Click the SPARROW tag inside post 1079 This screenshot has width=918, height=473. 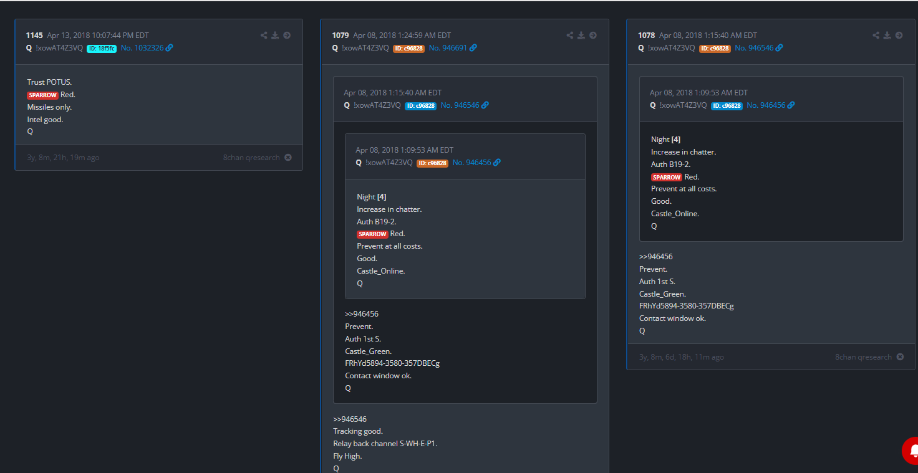(x=372, y=234)
